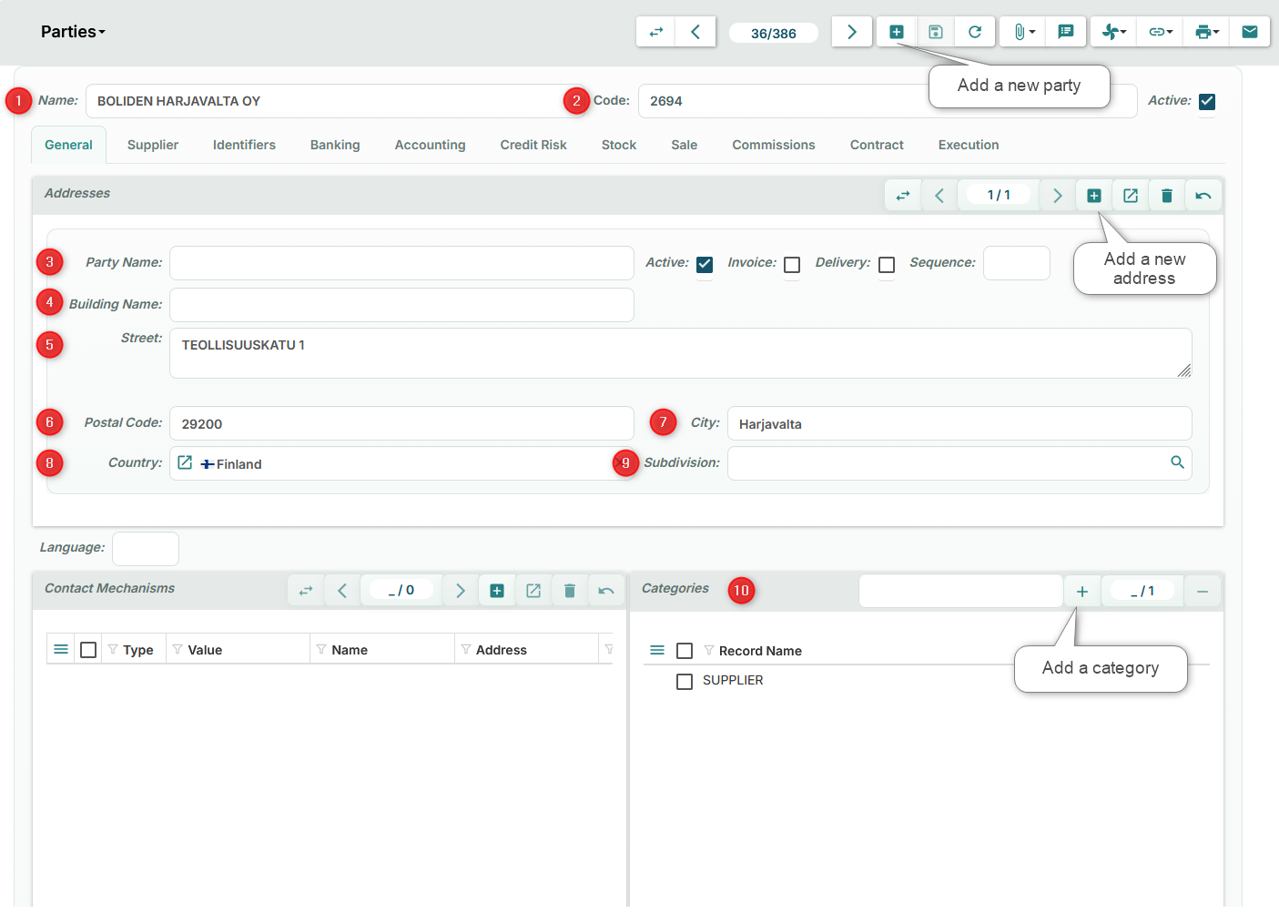Open the Finland country record
Screen dimensions: 1279x913
click(185, 462)
